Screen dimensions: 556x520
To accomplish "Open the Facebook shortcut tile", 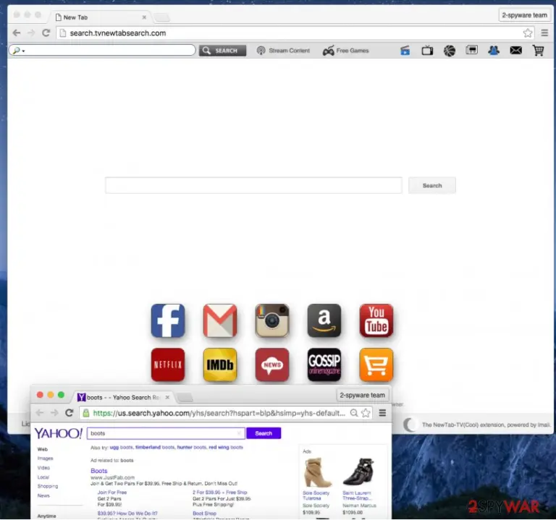I will pyautogui.click(x=168, y=320).
